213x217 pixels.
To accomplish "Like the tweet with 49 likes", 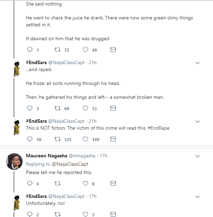I will (85, 50).
